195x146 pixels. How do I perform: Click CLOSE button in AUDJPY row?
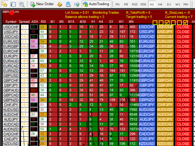click(183, 120)
